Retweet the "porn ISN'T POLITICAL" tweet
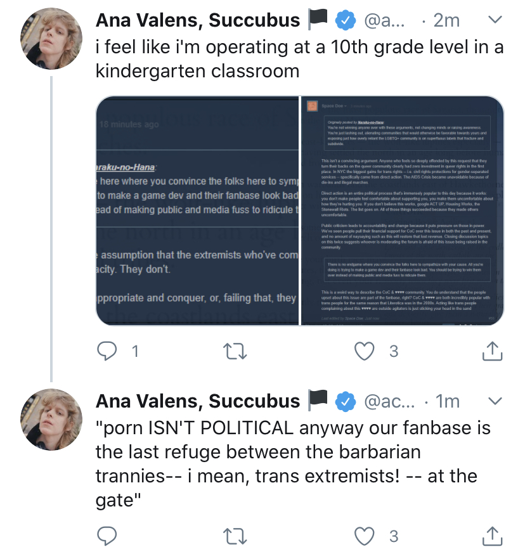 pyautogui.click(x=236, y=537)
